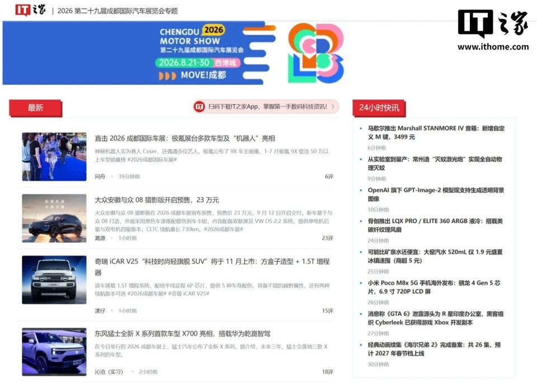
Task: Click the 2026 第二十九届成都国际汽车展览会专题 title
Action: [117, 11]
